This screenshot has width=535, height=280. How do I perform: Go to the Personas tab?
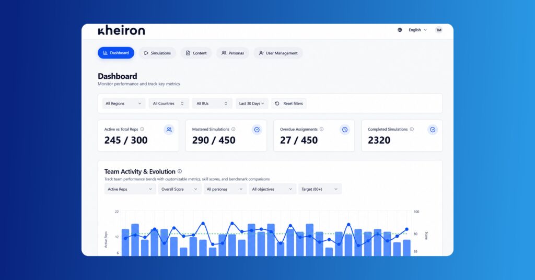coord(232,53)
